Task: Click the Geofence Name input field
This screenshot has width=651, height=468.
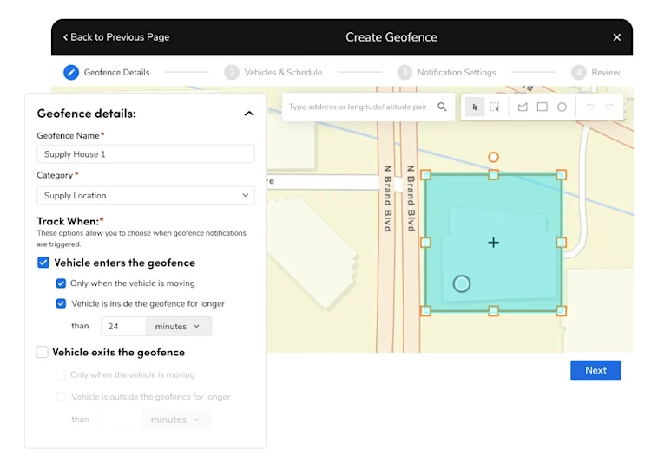Action: click(x=146, y=154)
